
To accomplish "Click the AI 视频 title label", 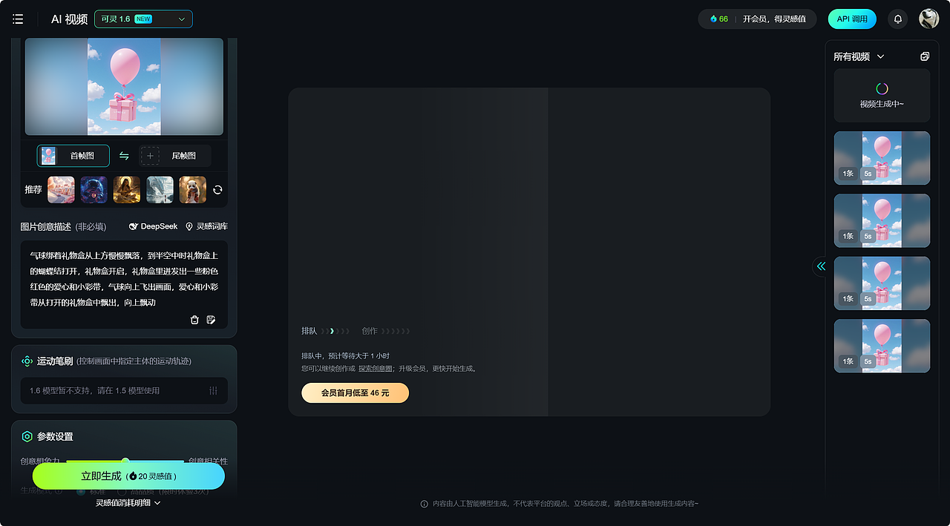I will click(x=69, y=19).
